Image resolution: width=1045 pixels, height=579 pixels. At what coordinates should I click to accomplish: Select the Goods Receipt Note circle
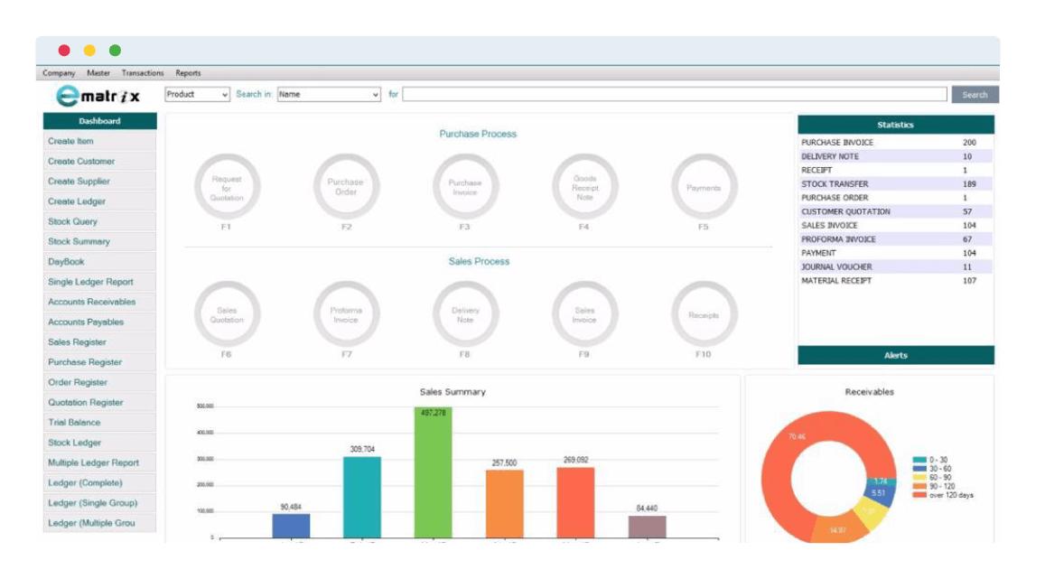coord(584,187)
